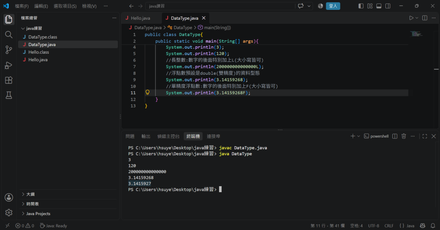Maximize the terminal panel size
Screen dimensions: 440x230
(425, 136)
